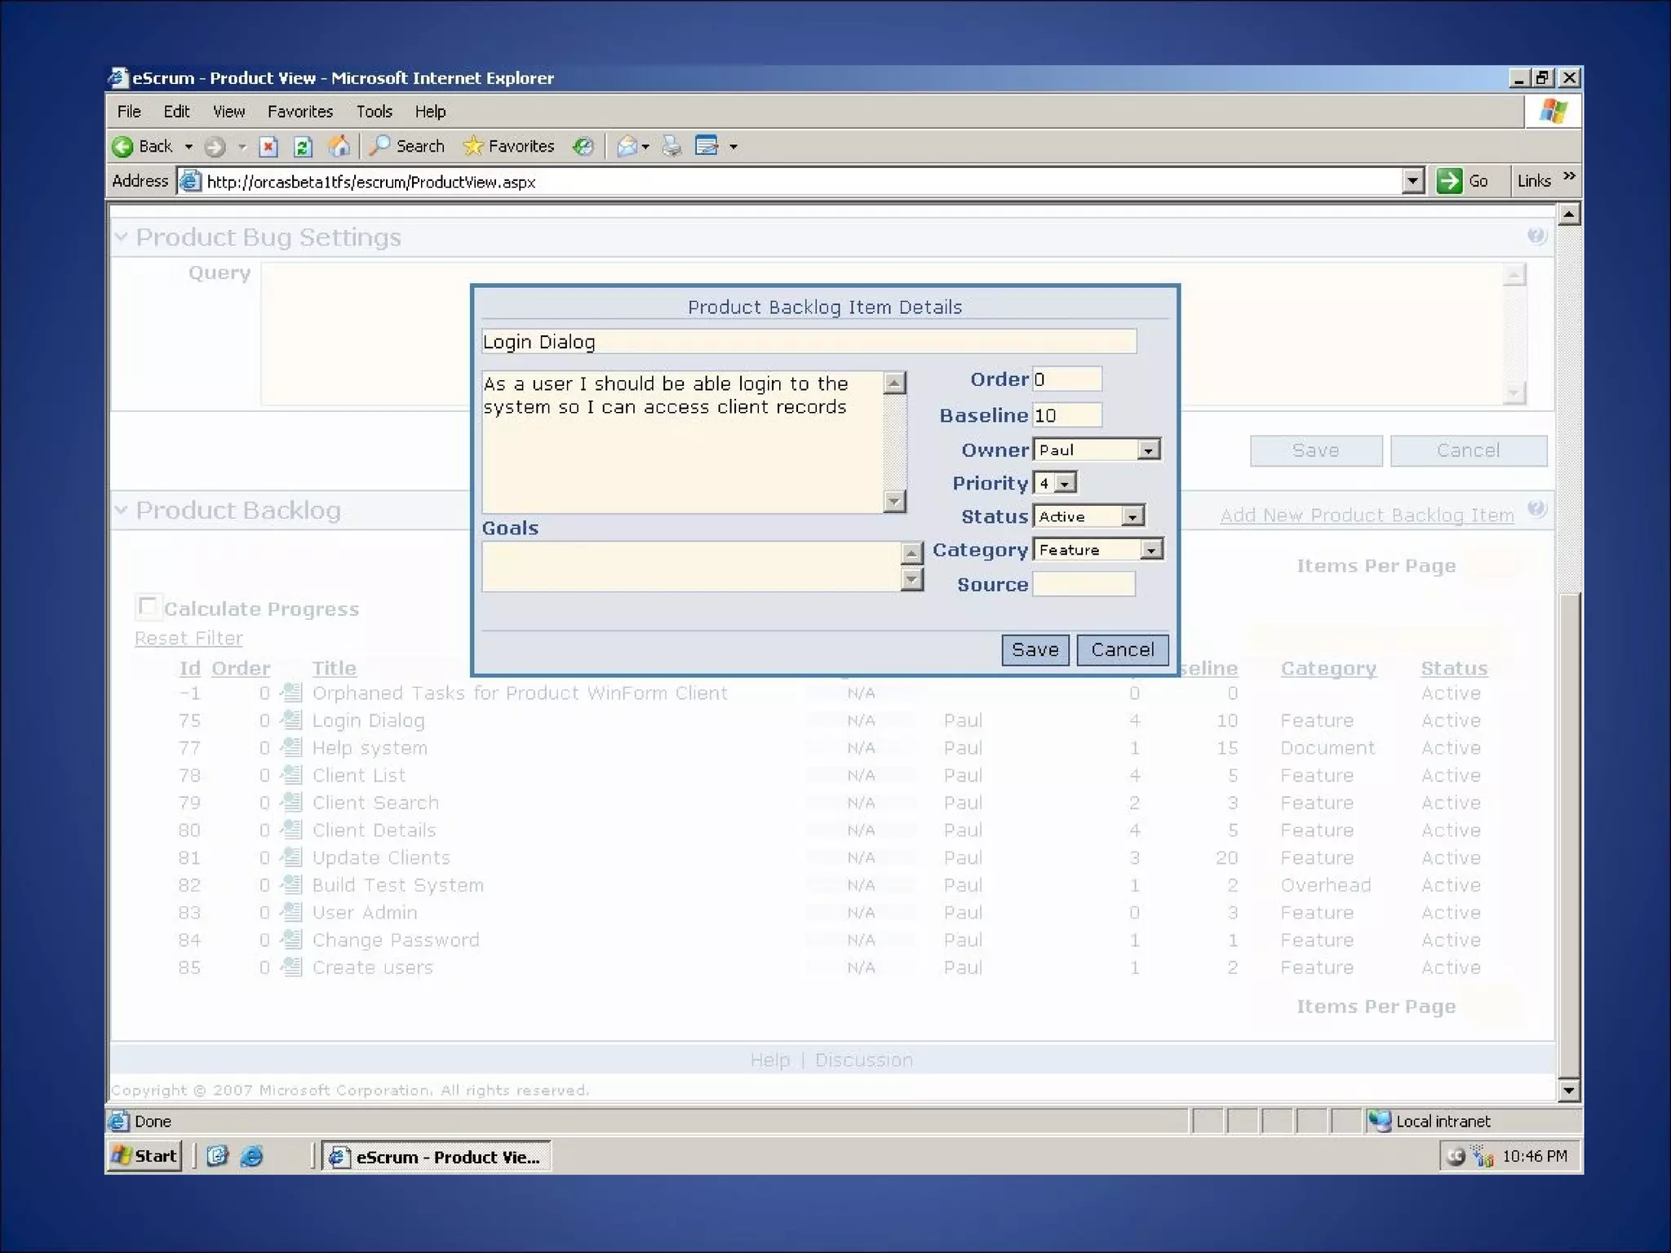Go to Home page icon

point(339,147)
